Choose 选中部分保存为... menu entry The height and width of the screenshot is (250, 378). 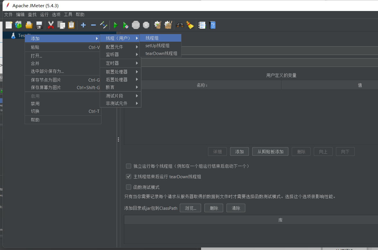[63, 71]
